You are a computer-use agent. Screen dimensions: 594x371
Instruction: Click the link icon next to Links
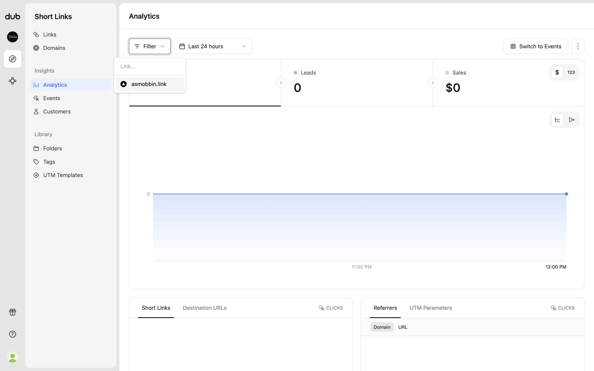coord(36,35)
